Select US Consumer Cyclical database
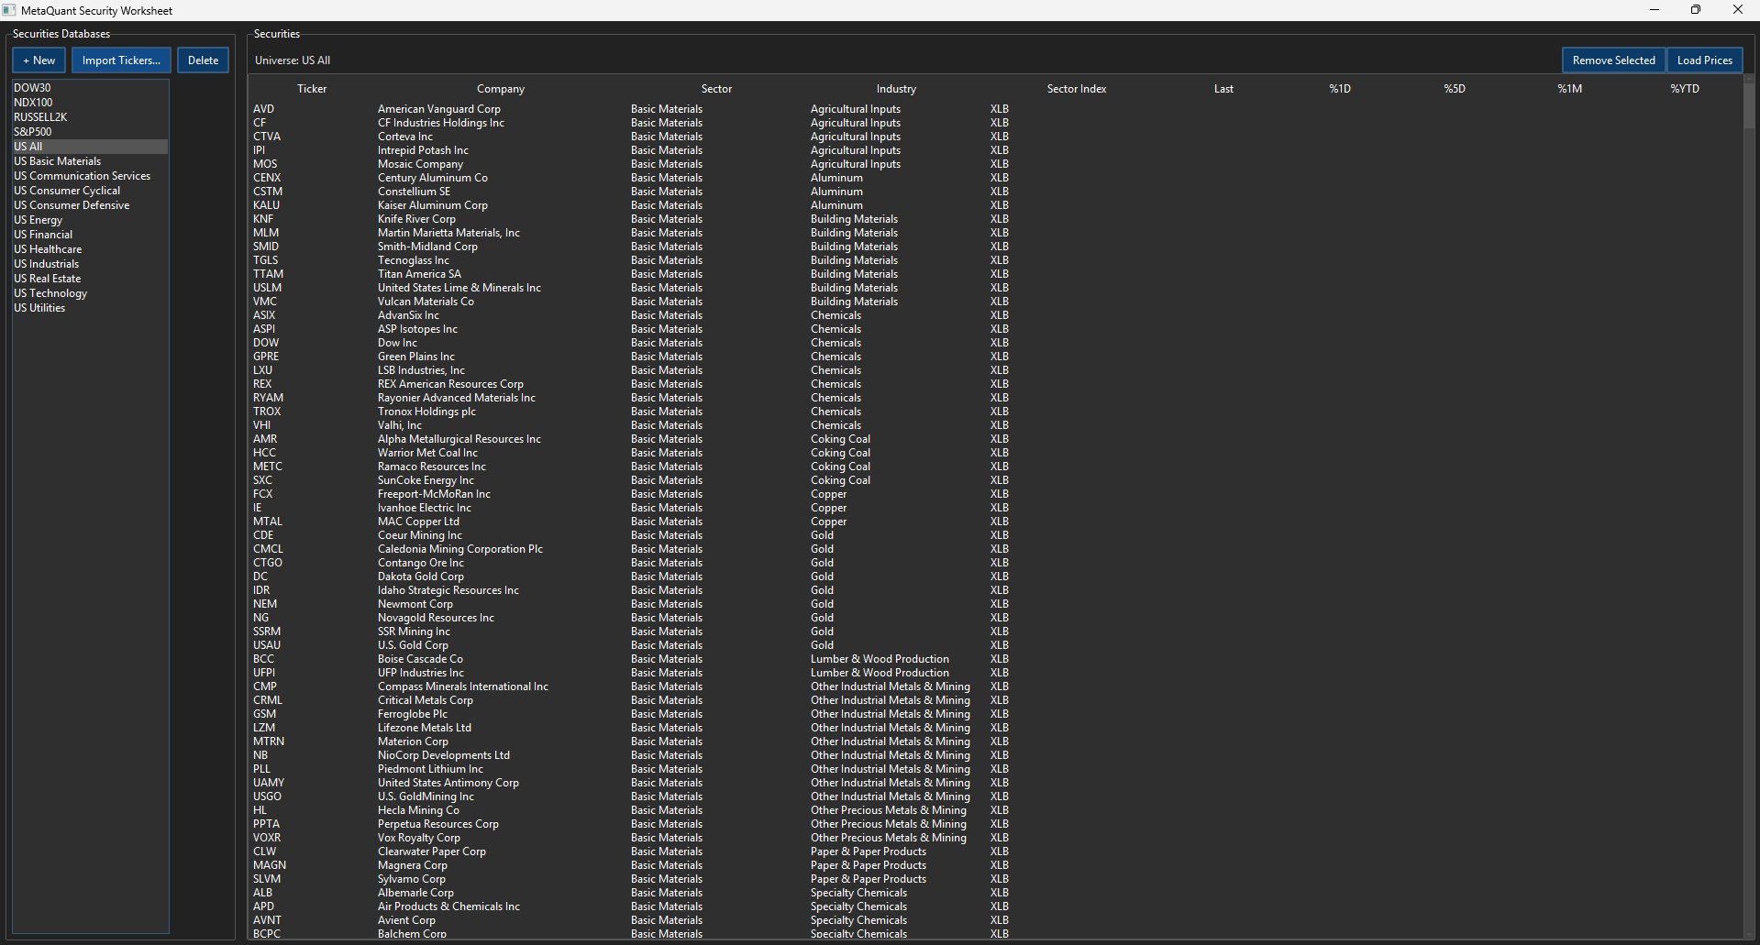 coord(90,191)
